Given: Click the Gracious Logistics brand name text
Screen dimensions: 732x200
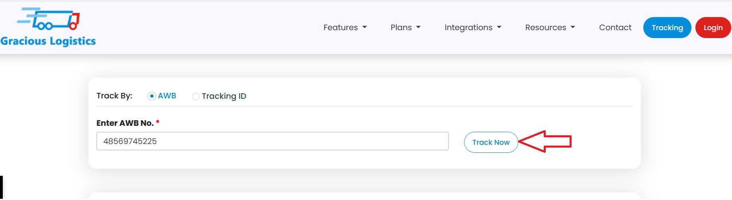Looking at the screenshot, I should 48,41.
